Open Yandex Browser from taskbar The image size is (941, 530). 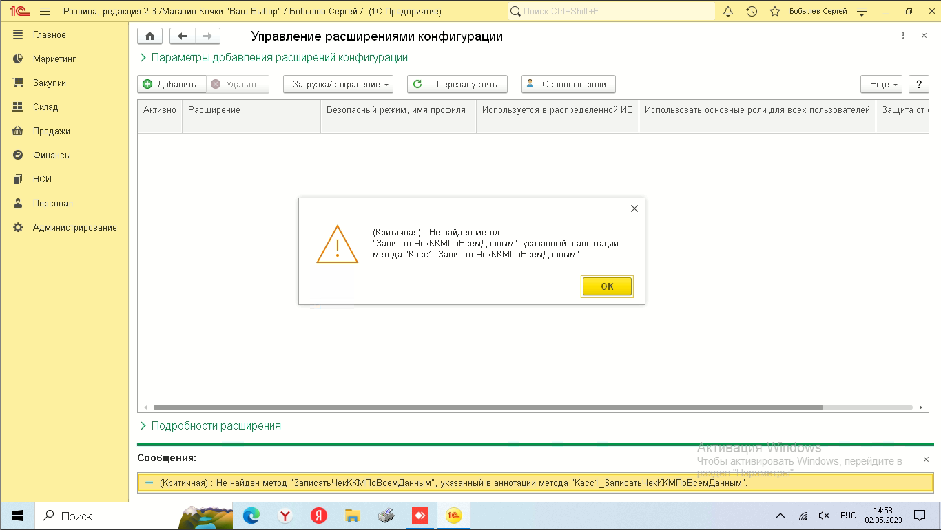[285, 516]
